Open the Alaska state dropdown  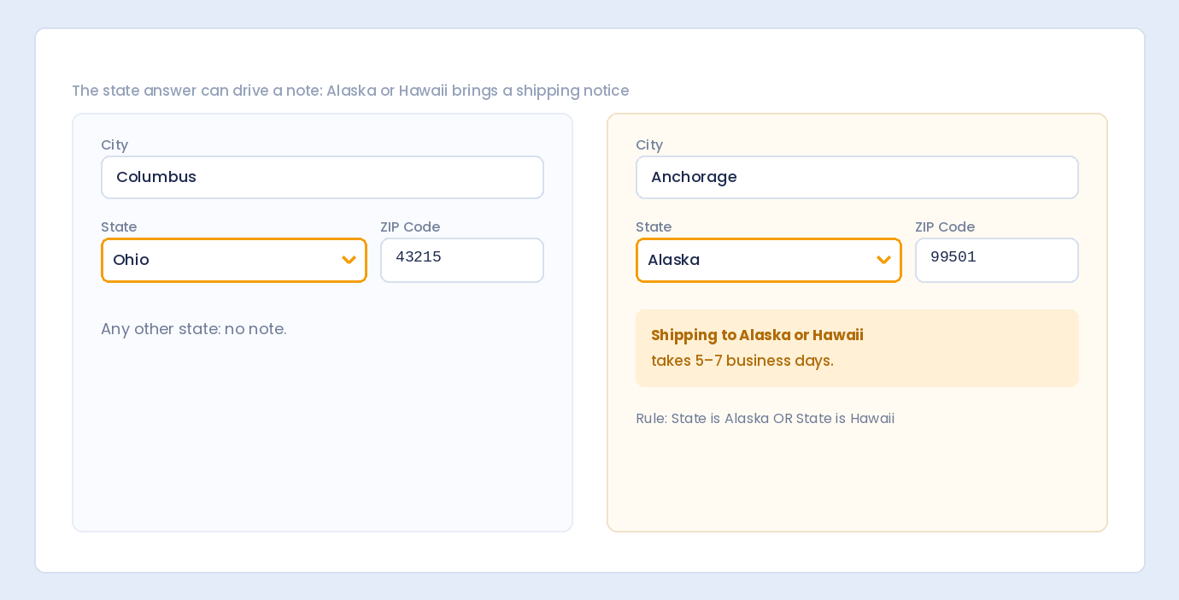click(769, 260)
